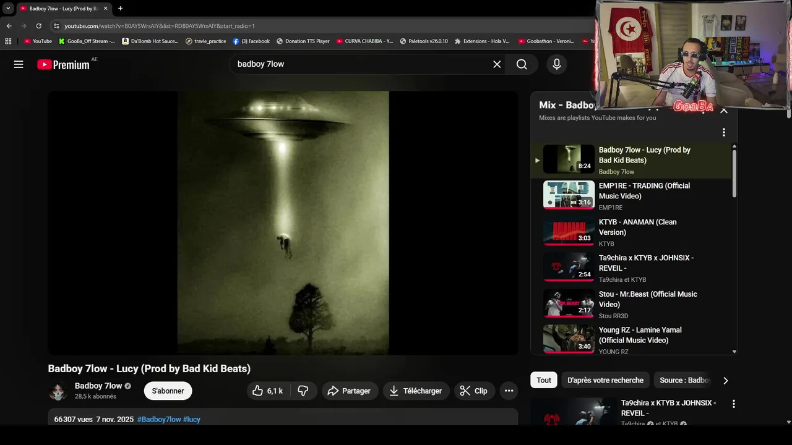
Task: Go to the YouTube Premium home logo
Action: point(63,64)
